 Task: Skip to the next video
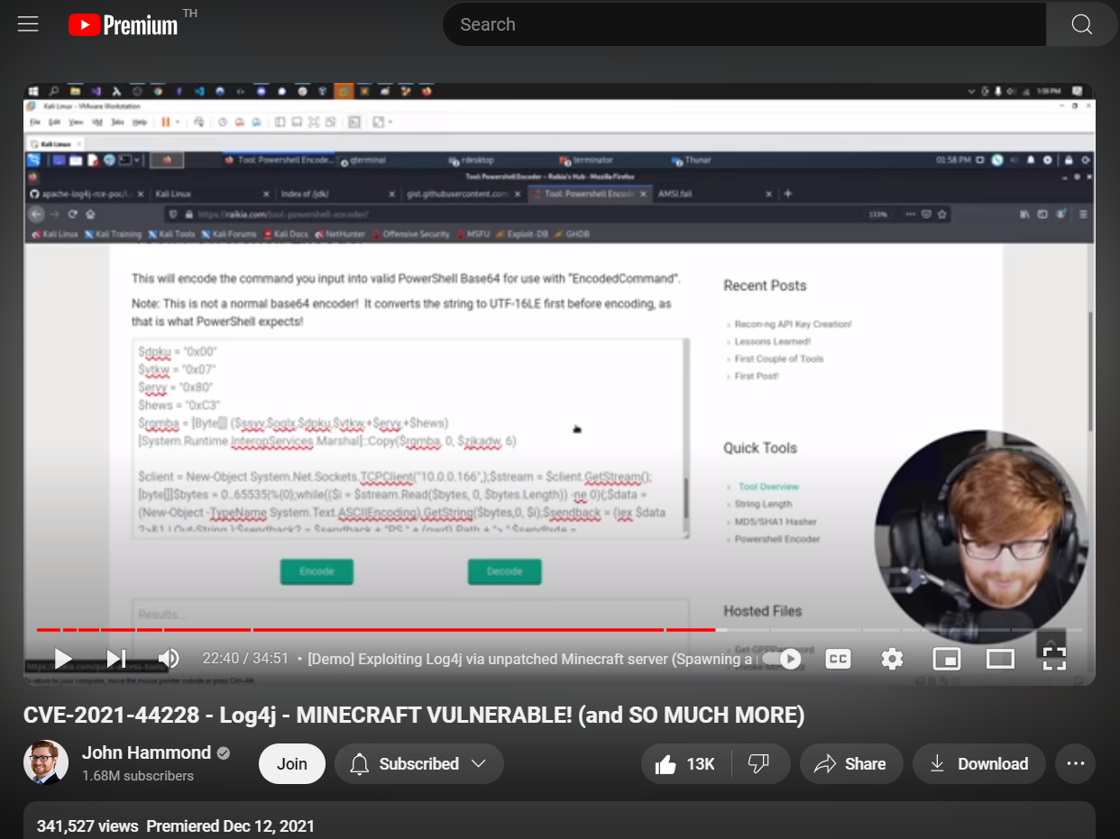point(115,659)
